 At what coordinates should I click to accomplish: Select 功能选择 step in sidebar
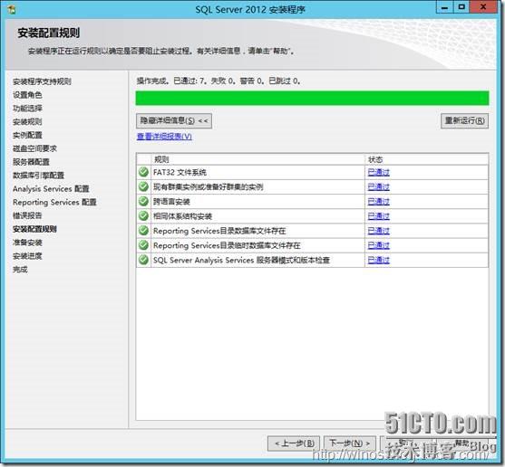[x=27, y=109]
